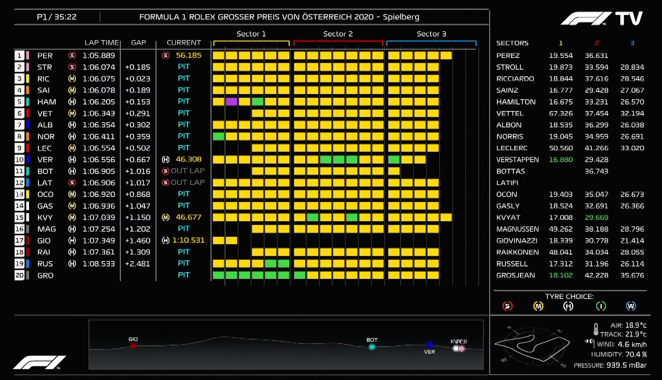Click the F1 logo in bottom corner
Image resolution: width=662 pixels, height=380 pixels.
pyautogui.click(x=40, y=362)
